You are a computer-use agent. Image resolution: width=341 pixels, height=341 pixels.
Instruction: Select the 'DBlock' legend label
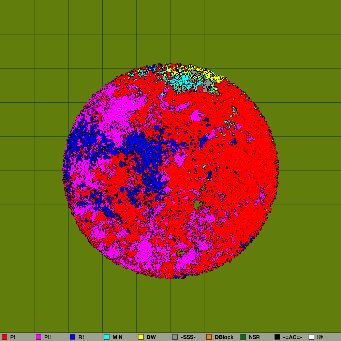[x=224, y=337]
